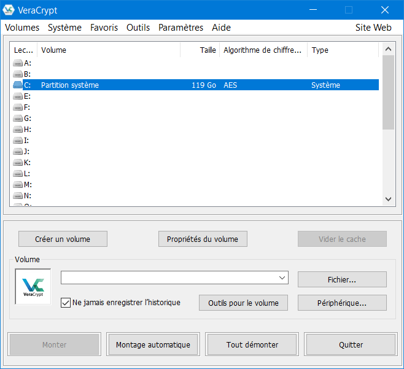
Task: Click 'Créer un volume' button
Action: pyautogui.click(x=63, y=239)
